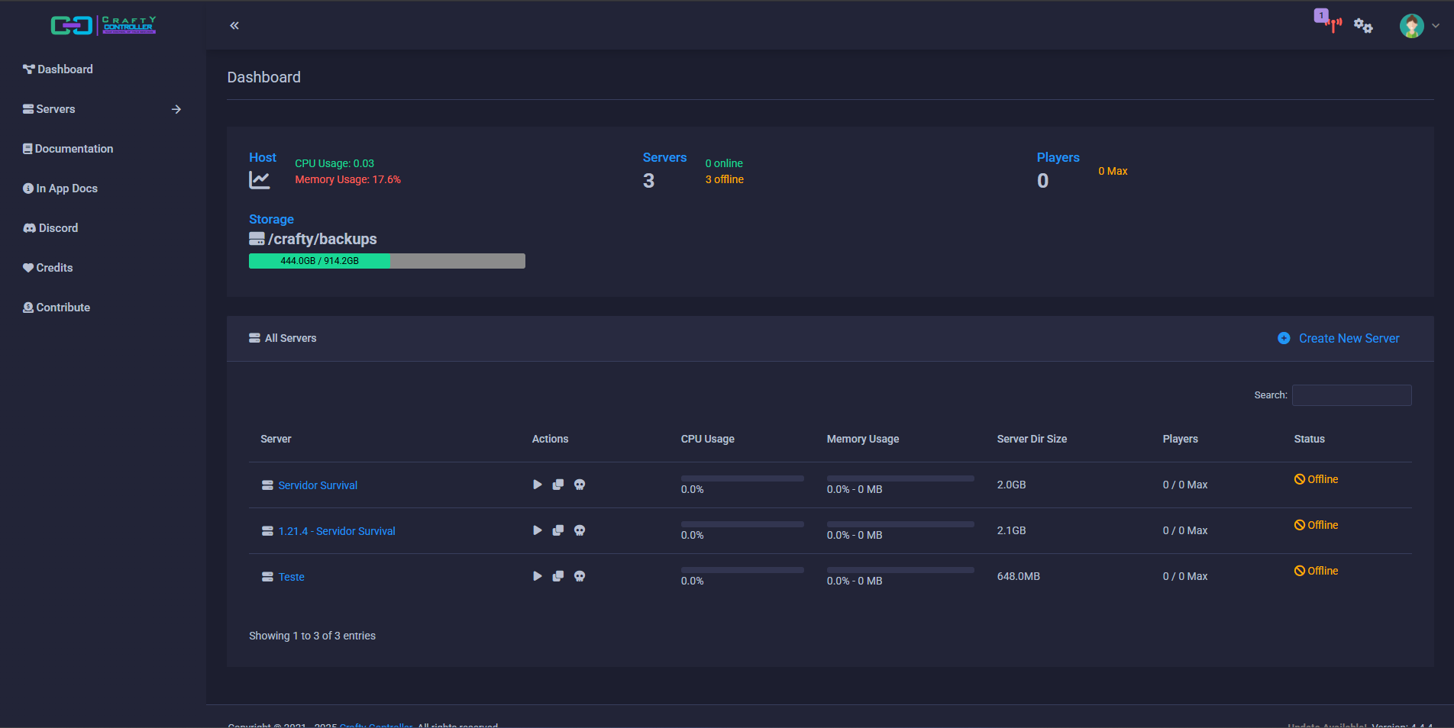Click the plus icon by Create New Server
Image resolution: width=1454 pixels, height=728 pixels.
(1284, 338)
